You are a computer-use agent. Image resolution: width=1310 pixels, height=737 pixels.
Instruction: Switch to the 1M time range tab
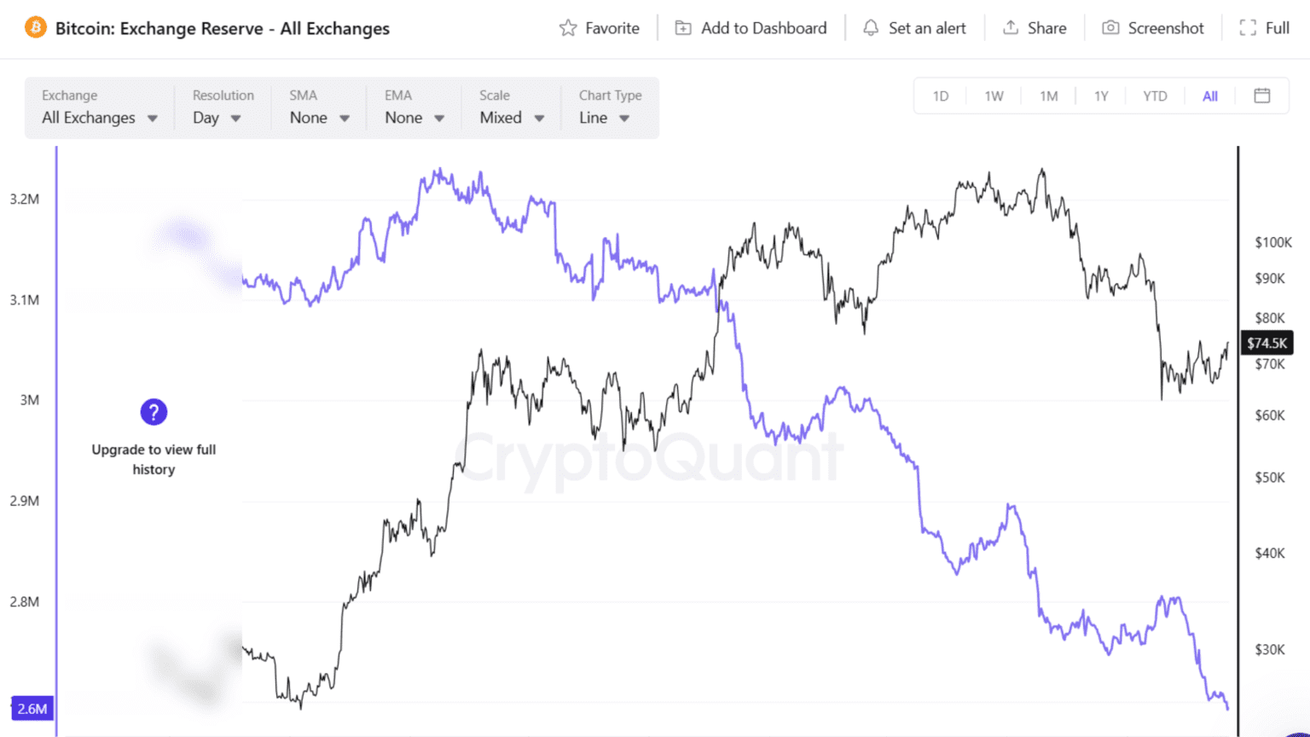pos(1048,96)
